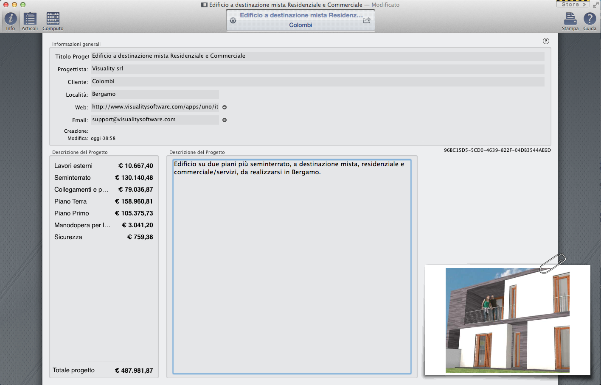This screenshot has width=601, height=385.
Task: Click the Titolo Progetto text field
Action: click(317, 56)
